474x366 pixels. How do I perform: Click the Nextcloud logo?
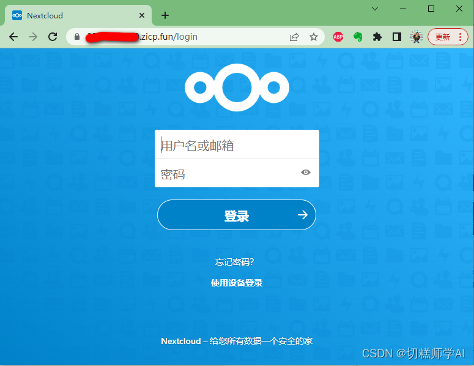tap(237, 88)
